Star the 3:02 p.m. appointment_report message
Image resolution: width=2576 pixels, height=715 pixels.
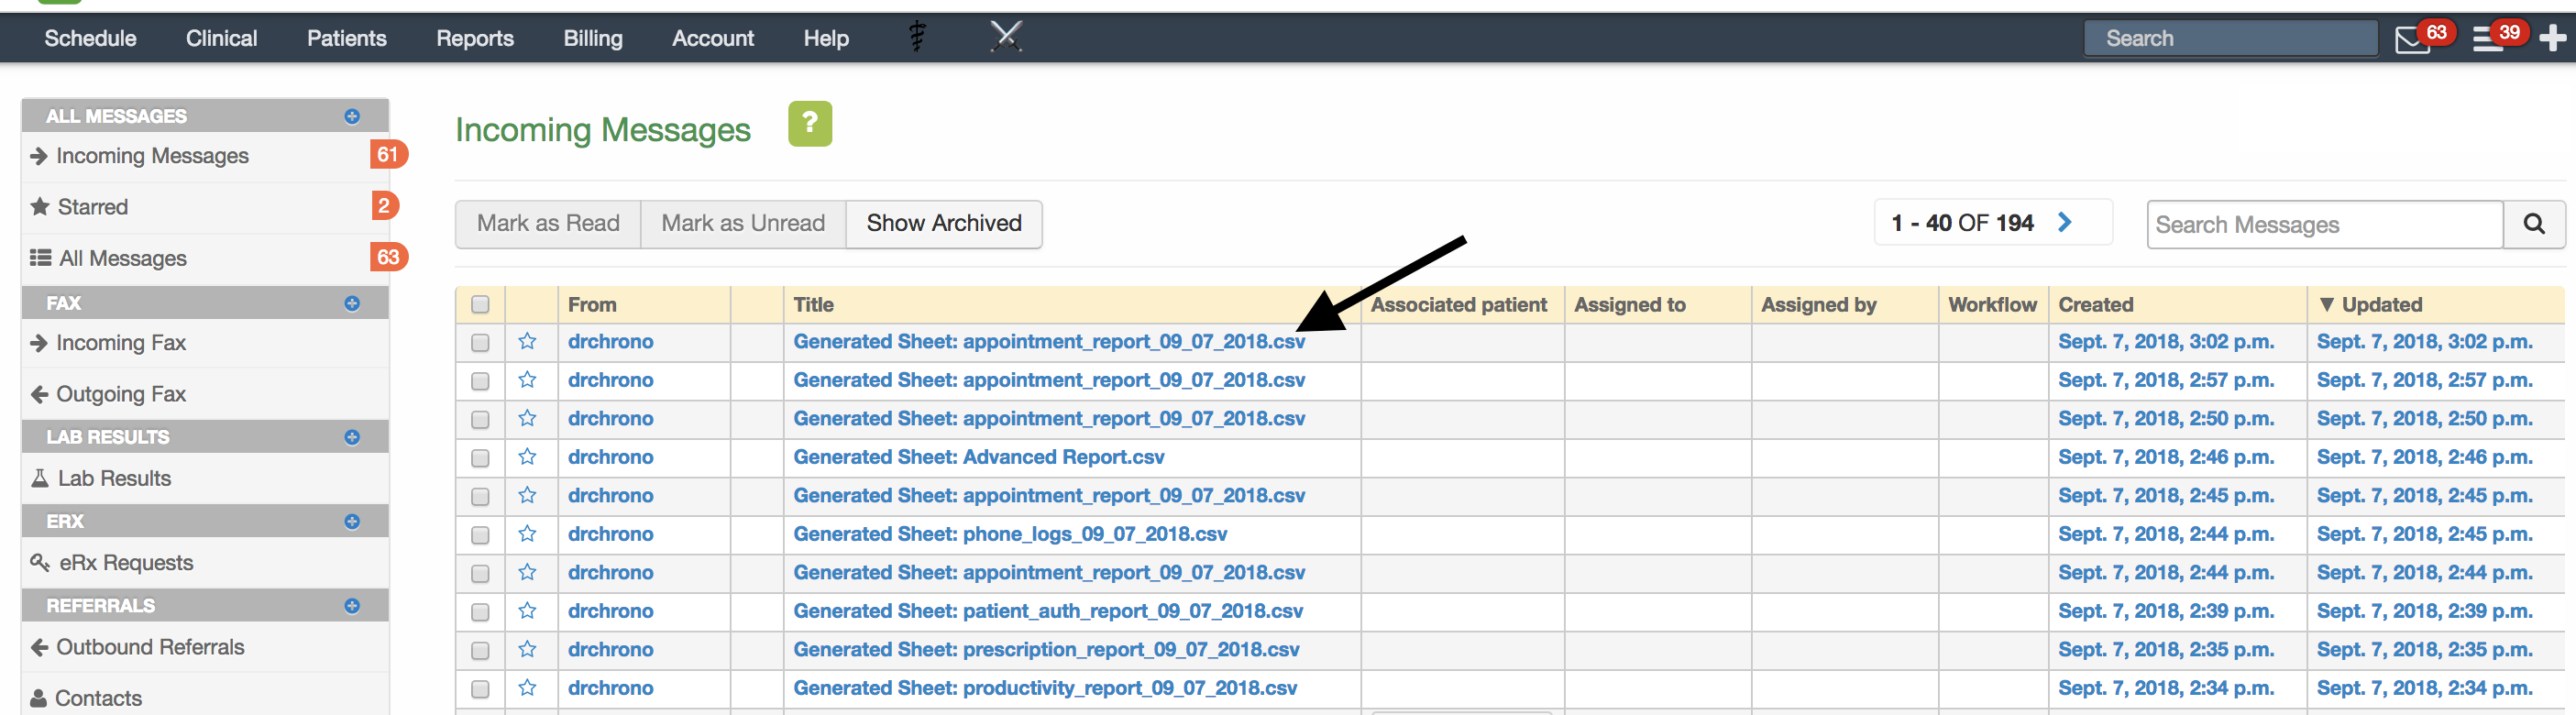click(x=527, y=342)
